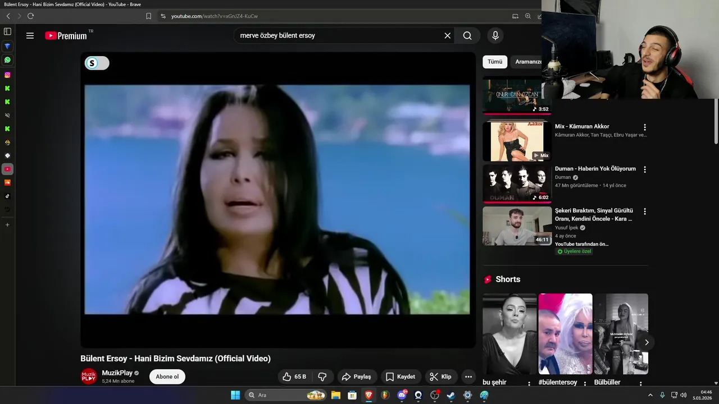This screenshot has height=404, width=719.
Task: Open TikTok from Brave sidebar
Action: (7, 196)
